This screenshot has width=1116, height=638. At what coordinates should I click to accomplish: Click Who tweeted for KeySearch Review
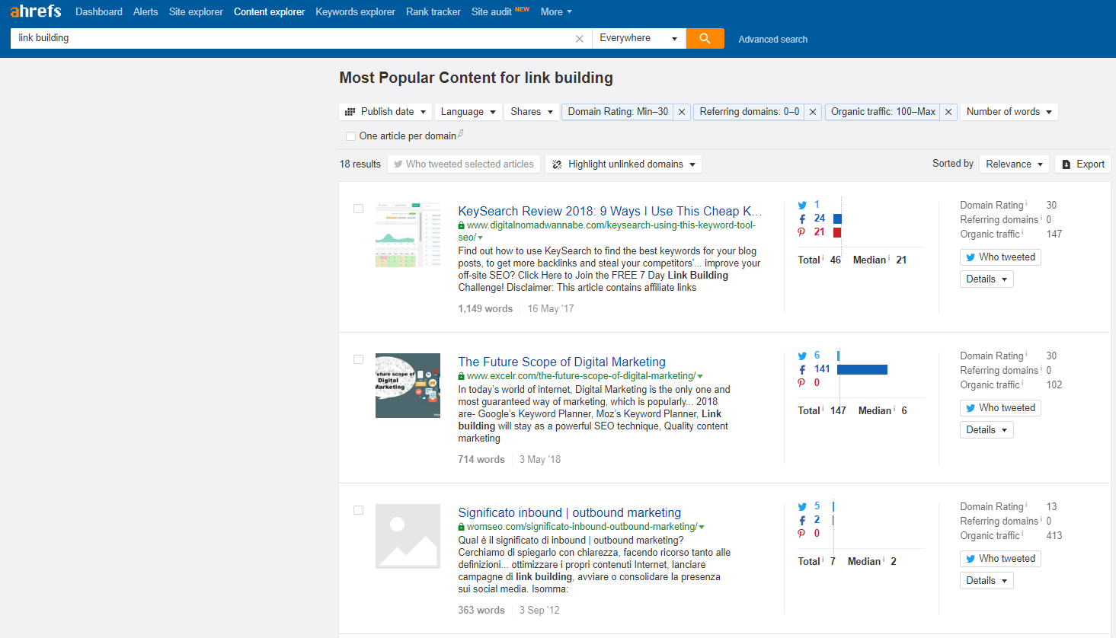pyautogui.click(x=1000, y=257)
